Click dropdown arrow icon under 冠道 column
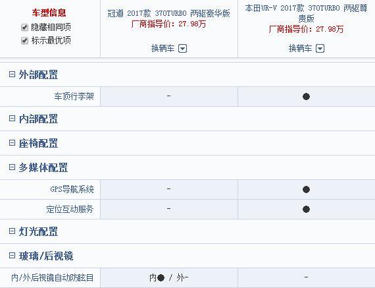 pyautogui.click(x=182, y=49)
